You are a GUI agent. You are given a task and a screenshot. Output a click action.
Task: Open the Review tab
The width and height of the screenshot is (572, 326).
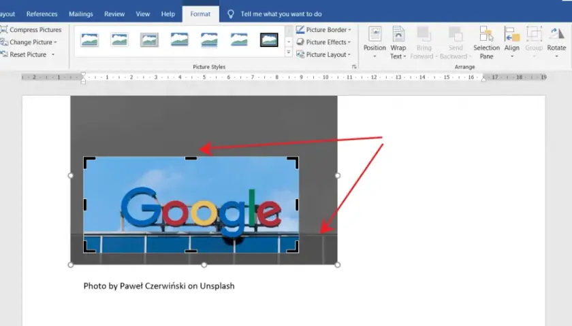(x=114, y=14)
